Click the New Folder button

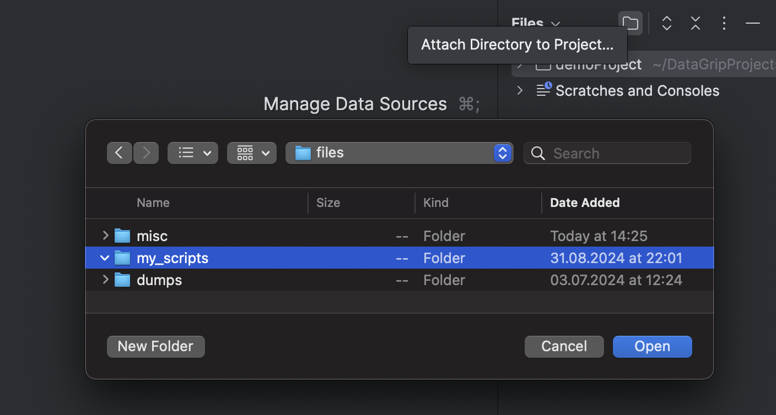(x=155, y=346)
